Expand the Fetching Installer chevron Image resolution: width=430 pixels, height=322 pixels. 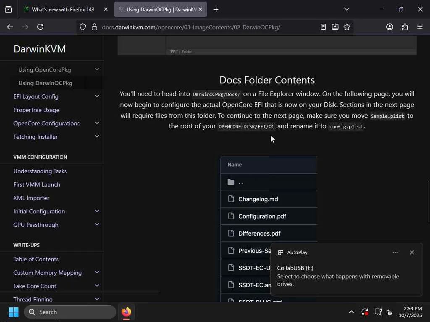pyautogui.click(x=97, y=137)
